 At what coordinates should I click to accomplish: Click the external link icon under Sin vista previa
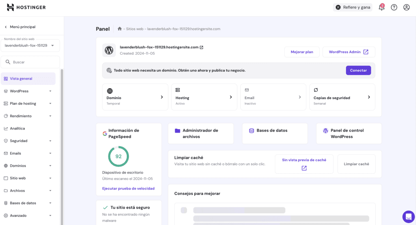click(304, 168)
